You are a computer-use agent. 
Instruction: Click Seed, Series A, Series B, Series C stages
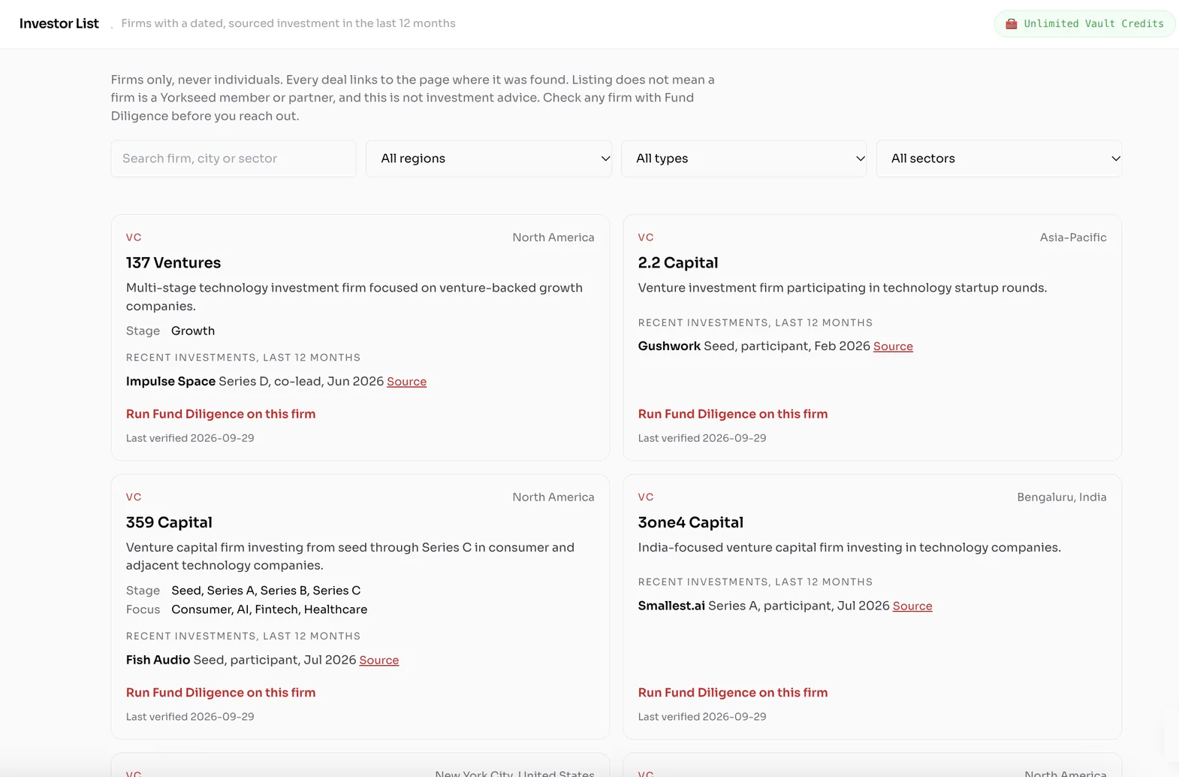[x=266, y=591]
